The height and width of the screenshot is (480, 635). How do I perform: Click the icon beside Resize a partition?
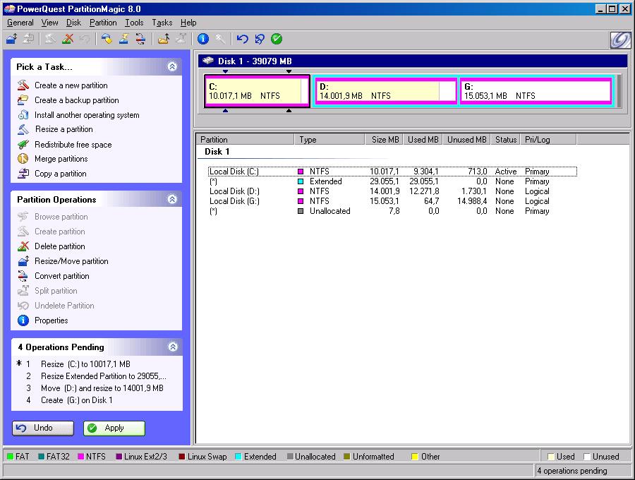click(23, 129)
